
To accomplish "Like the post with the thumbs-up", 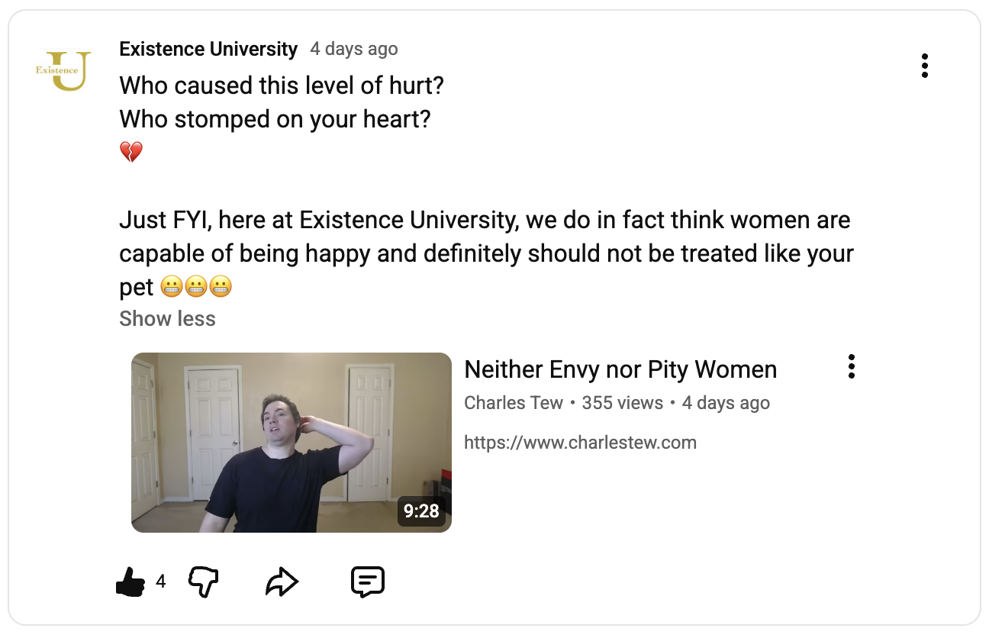I will pyautogui.click(x=130, y=583).
